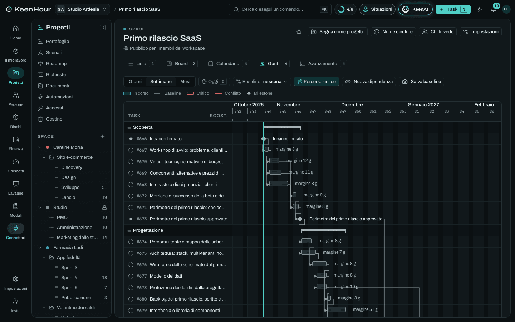Collapse the Cantine Morra space
This screenshot has height=322, width=515.
tap(40, 147)
